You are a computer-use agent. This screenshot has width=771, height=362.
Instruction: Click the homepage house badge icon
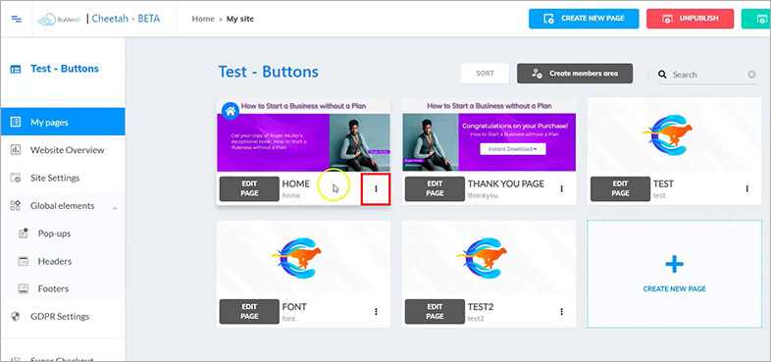(x=231, y=111)
